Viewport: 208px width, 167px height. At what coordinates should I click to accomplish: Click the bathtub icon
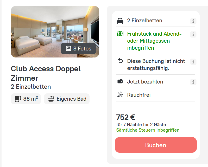51,99
